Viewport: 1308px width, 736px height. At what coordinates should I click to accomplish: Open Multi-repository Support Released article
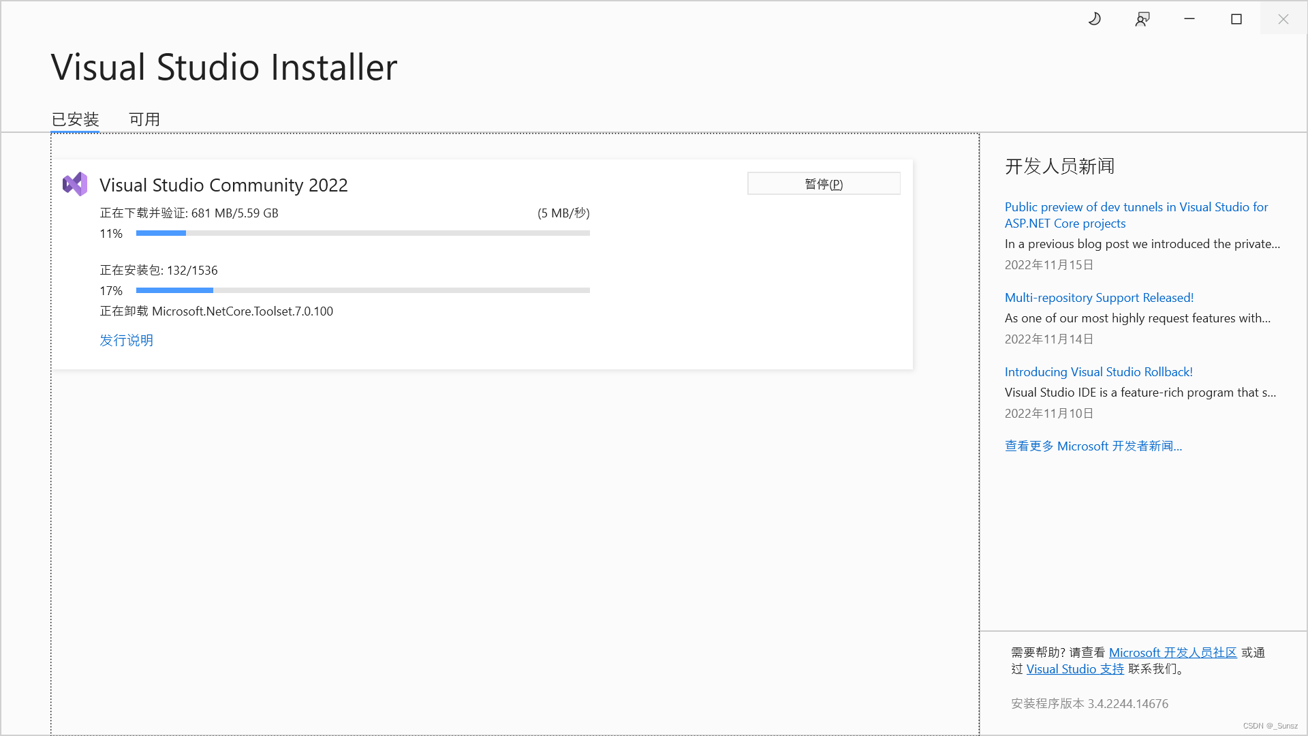[x=1099, y=298]
